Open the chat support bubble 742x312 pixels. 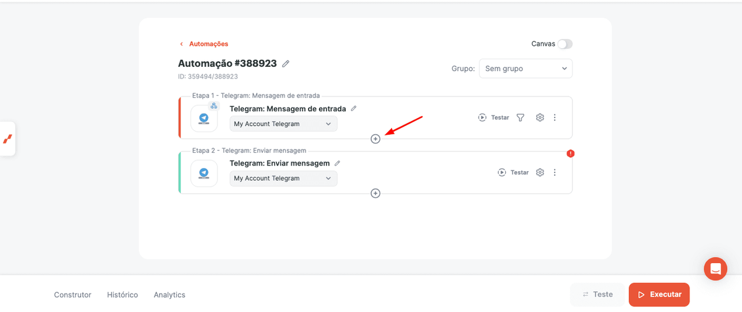715,269
